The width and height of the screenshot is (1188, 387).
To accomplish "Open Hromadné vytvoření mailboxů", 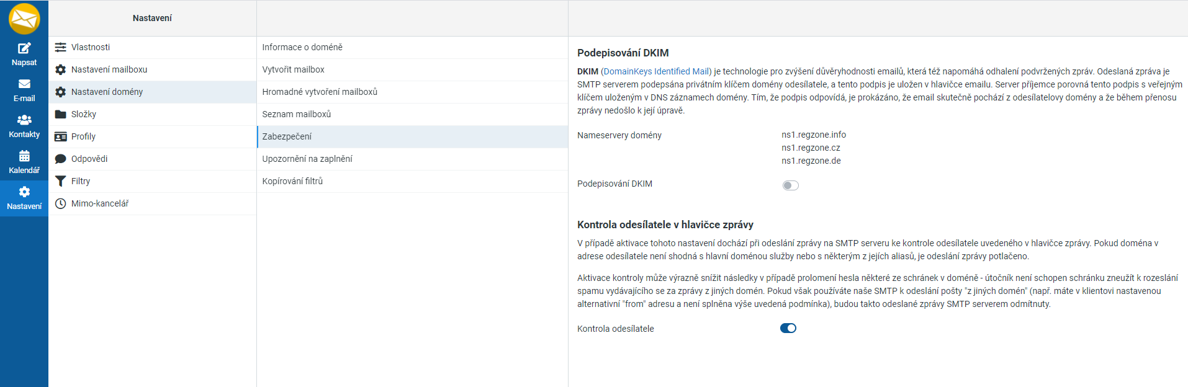I will point(320,92).
